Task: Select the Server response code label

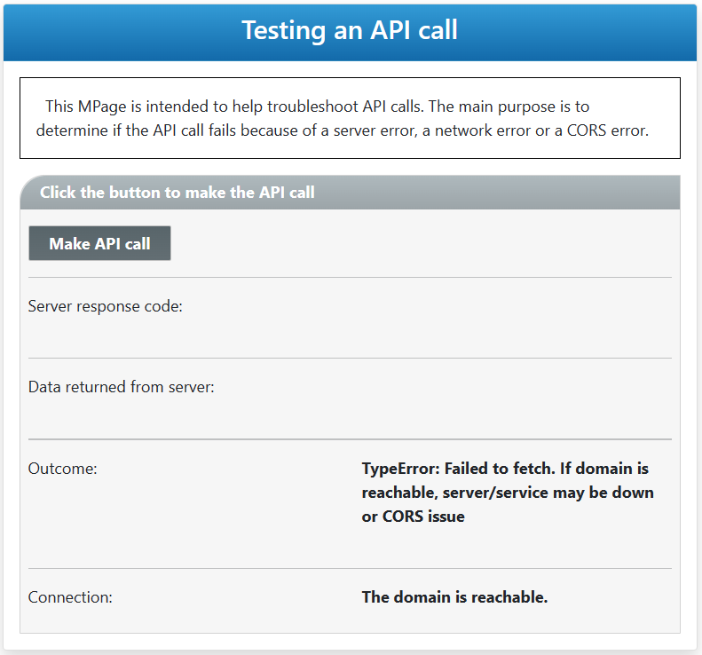Action: [106, 306]
